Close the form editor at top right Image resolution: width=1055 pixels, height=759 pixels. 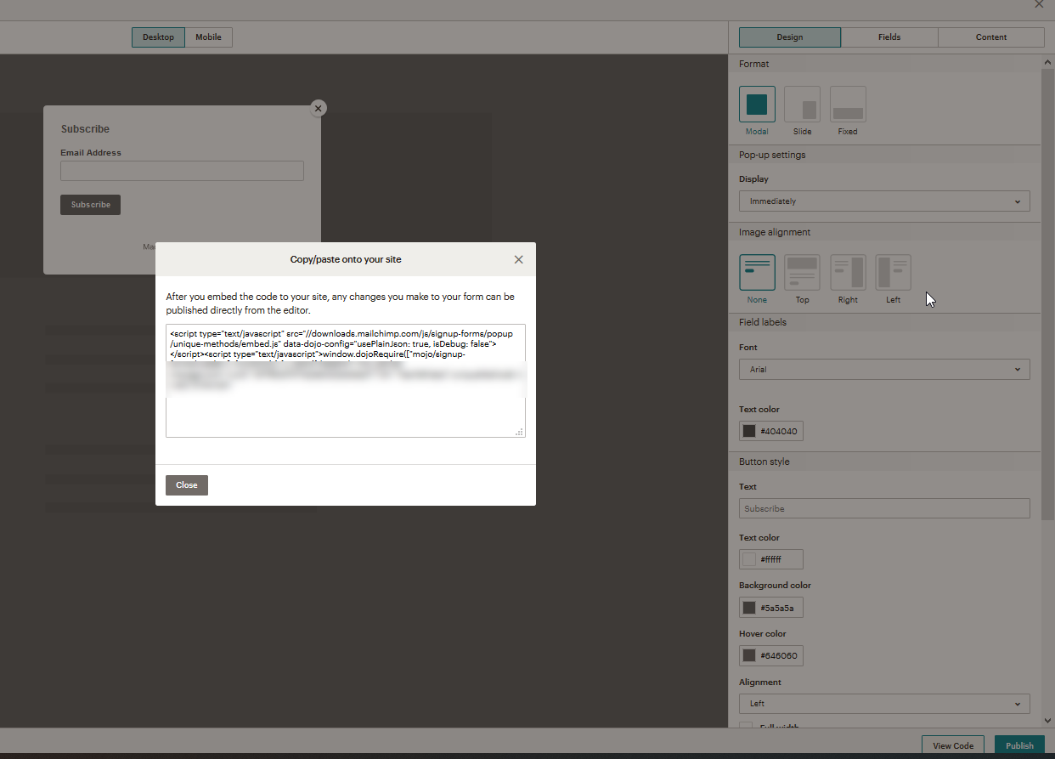point(1039,4)
